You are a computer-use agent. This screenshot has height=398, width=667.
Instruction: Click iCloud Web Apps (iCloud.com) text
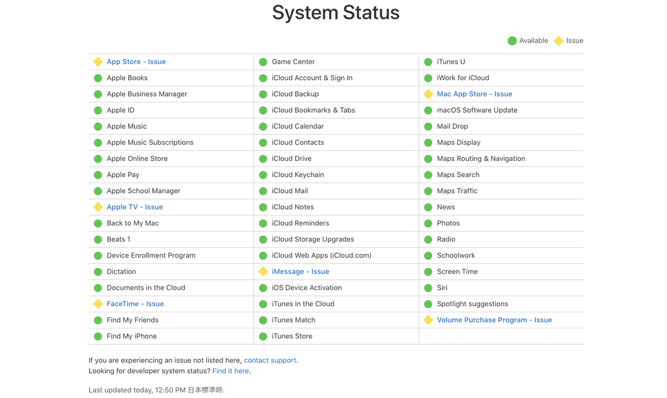coord(322,255)
